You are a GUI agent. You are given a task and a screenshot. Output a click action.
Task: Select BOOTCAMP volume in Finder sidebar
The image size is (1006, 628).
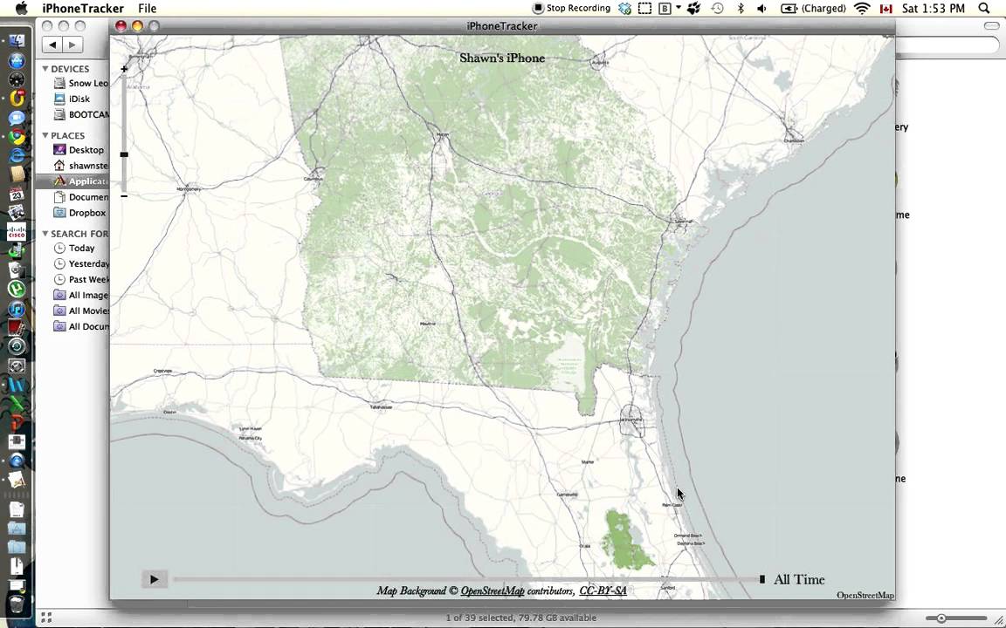(x=81, y=115)
